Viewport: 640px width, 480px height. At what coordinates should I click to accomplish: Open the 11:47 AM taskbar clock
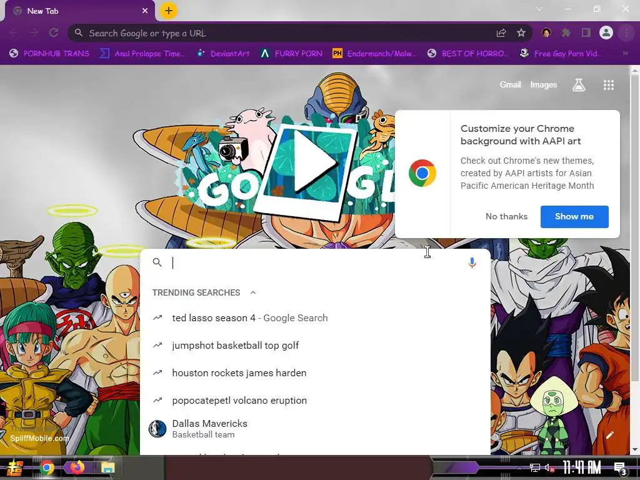(x=582, y=467)
